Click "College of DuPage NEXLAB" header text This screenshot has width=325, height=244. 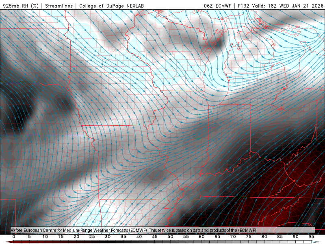[x=111, y=6]
